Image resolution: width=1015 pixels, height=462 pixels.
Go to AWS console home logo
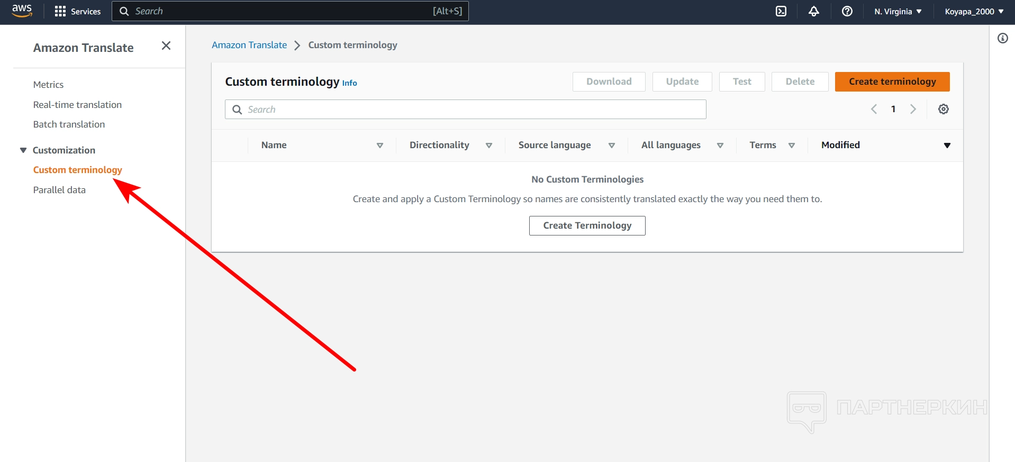click(22, 11)
